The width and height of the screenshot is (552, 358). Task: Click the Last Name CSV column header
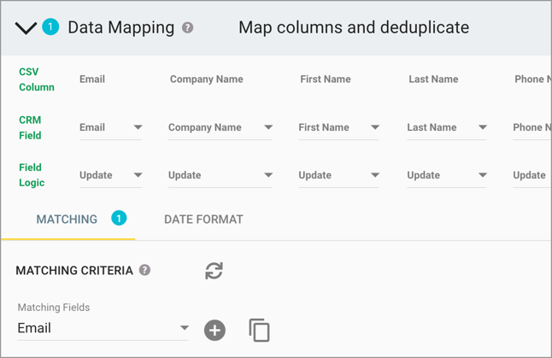point(433,79)
